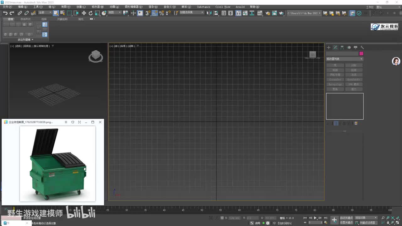Open the Render Setup teapot icon
The width and height of the screenshot is (402, 226).
tap(268, 13)
